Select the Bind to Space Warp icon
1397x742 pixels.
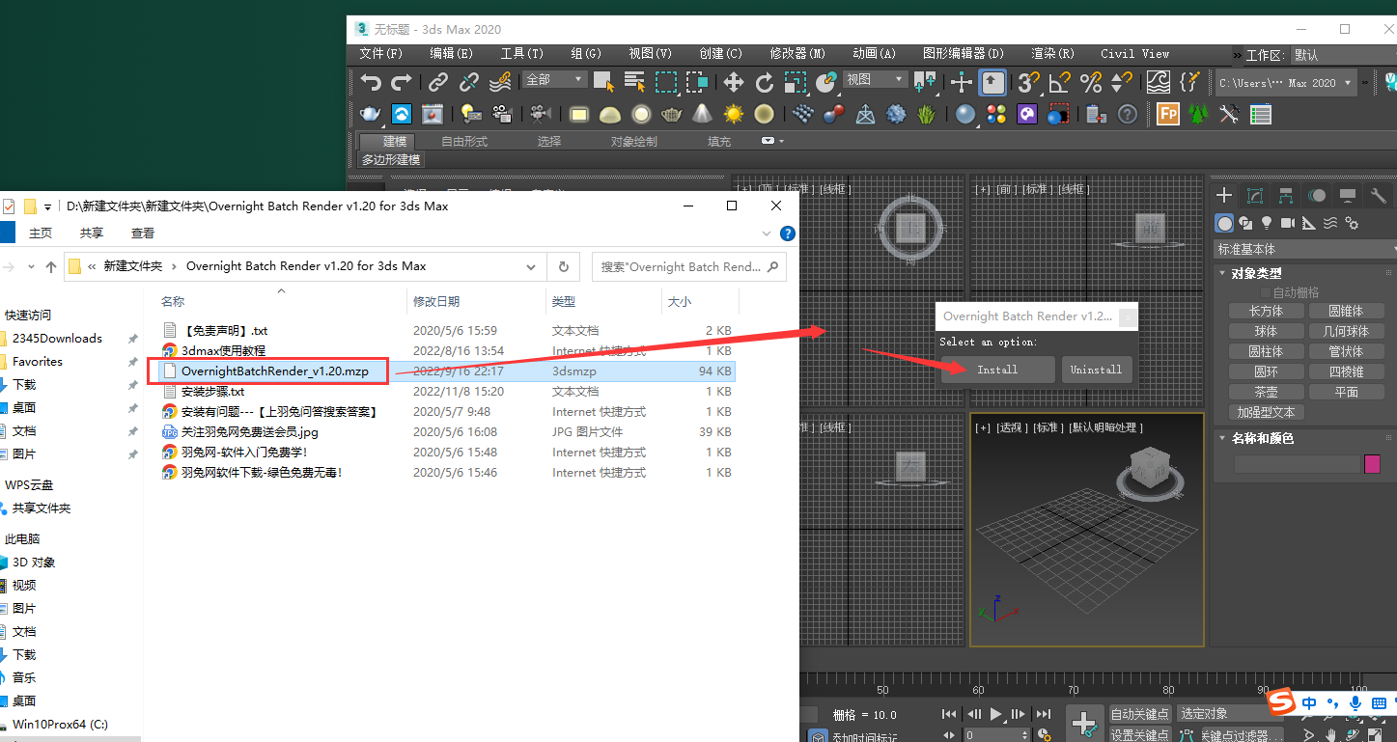pos(500,82)
